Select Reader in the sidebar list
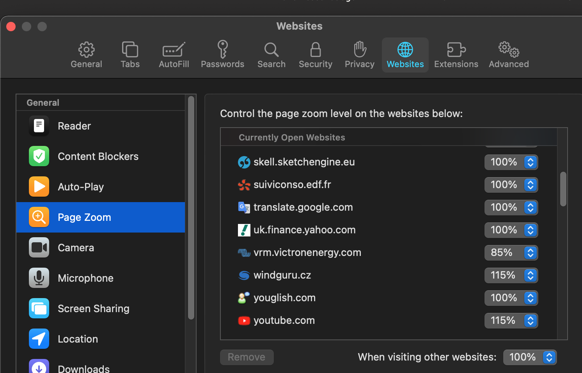This screenshot has width=582, height=373. click(101, 126)
